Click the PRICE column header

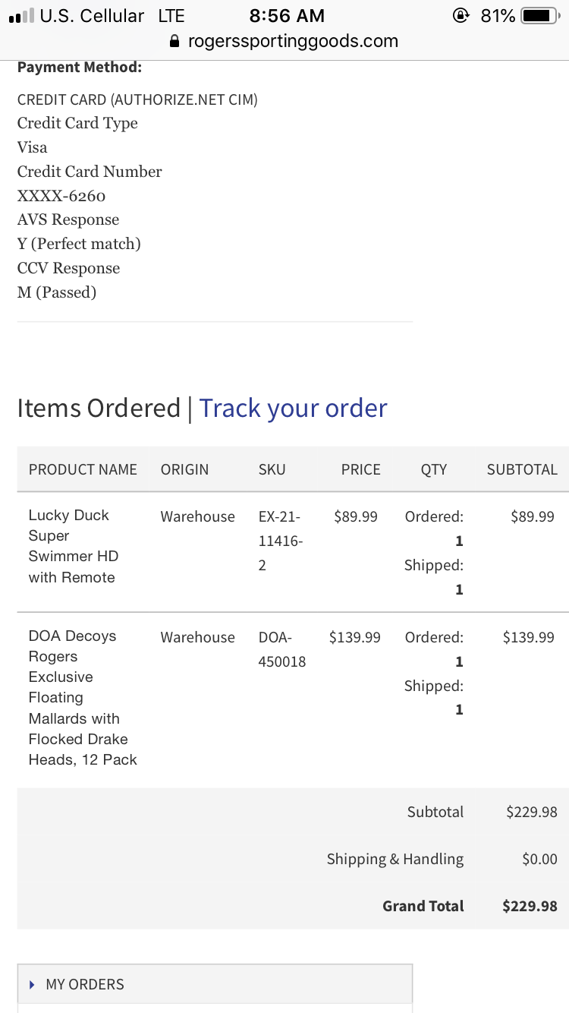[x=360, y=469]
